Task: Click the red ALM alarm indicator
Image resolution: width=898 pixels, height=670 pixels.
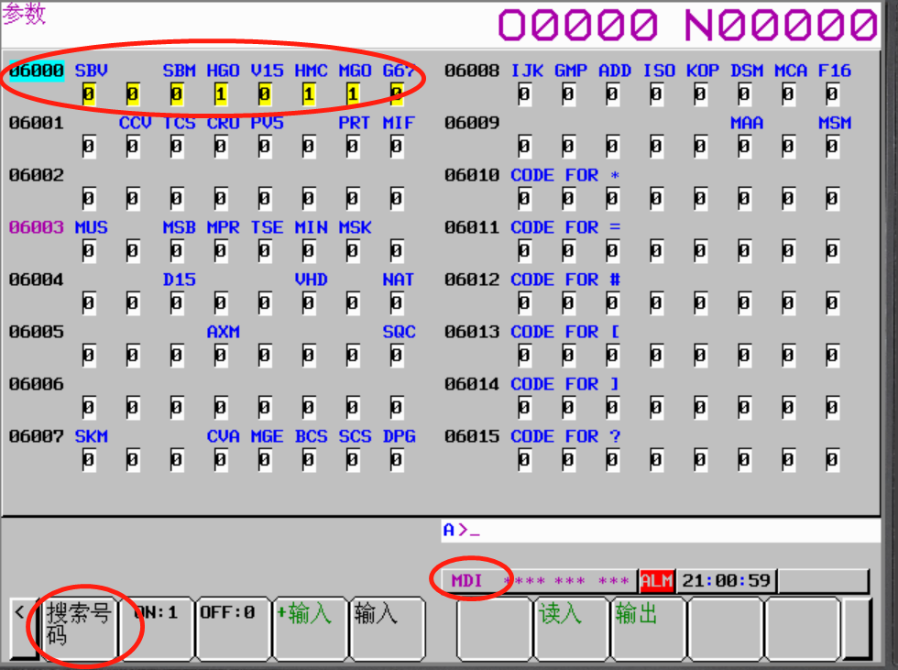Action: [656, 581]
